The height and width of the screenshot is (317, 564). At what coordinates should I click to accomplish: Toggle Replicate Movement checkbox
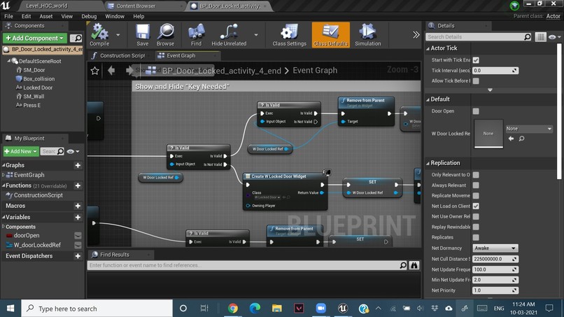(x=476, y=196)
